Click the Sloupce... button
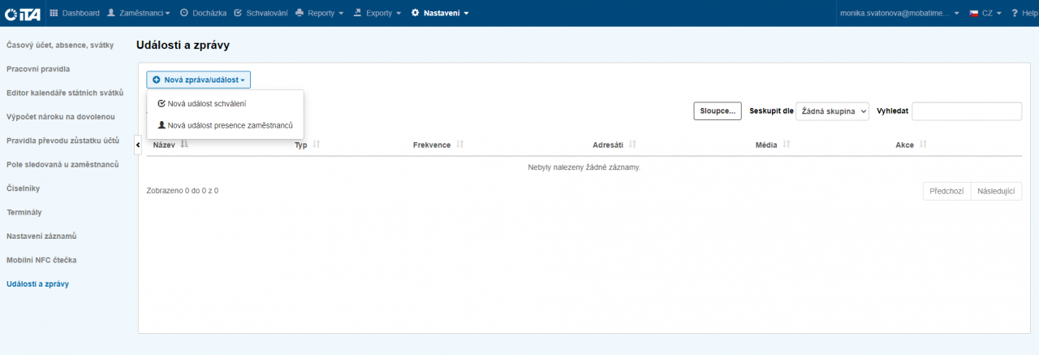The image size is (1039, 355). 718,111
